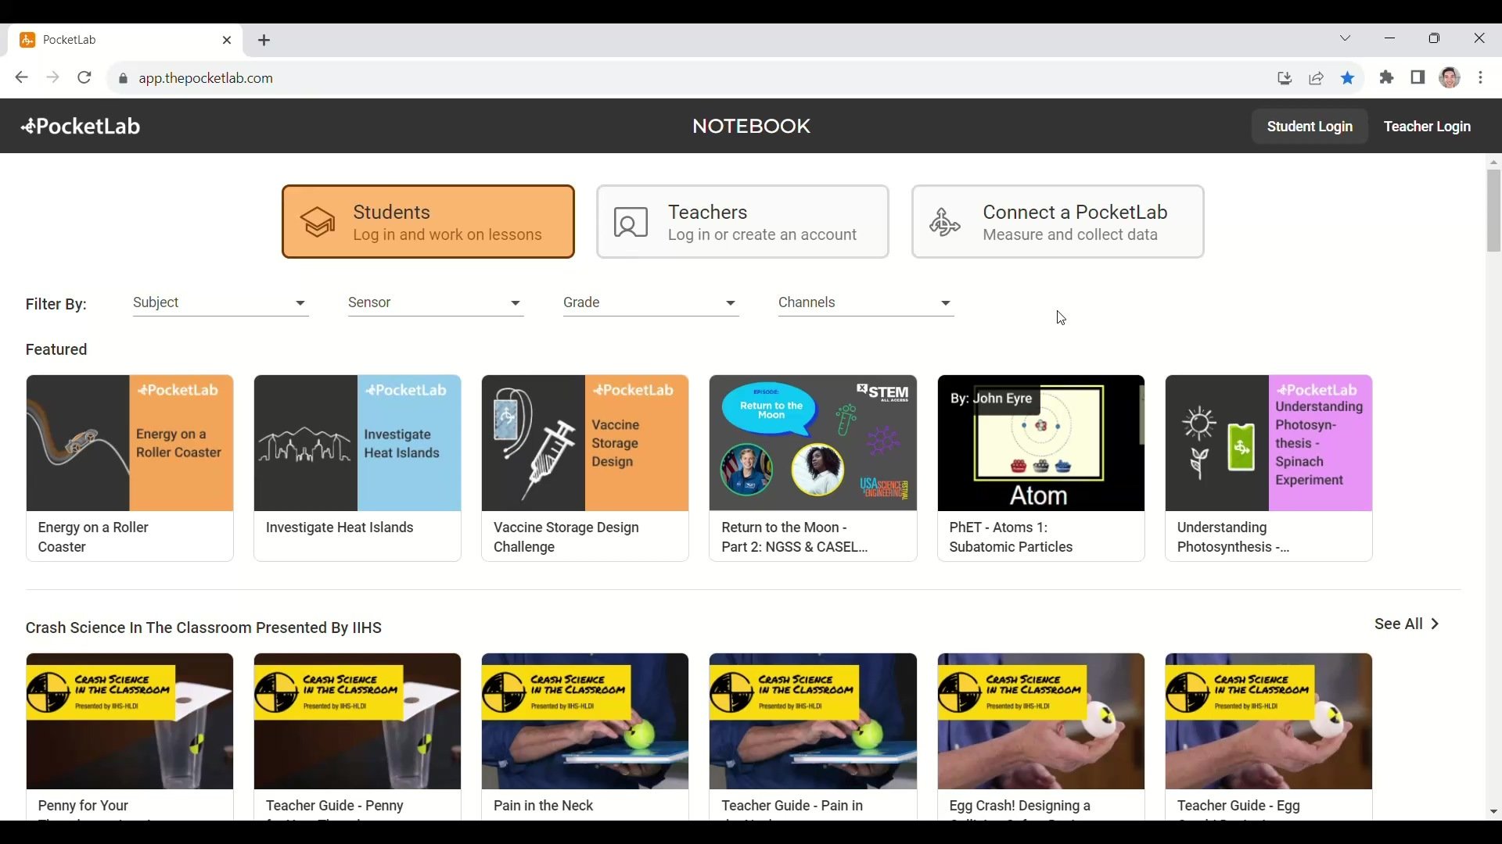This screenshot has width=1502, height=844.
Task: Bookmark page with star icon
Action: click(x=1348, y=78)
